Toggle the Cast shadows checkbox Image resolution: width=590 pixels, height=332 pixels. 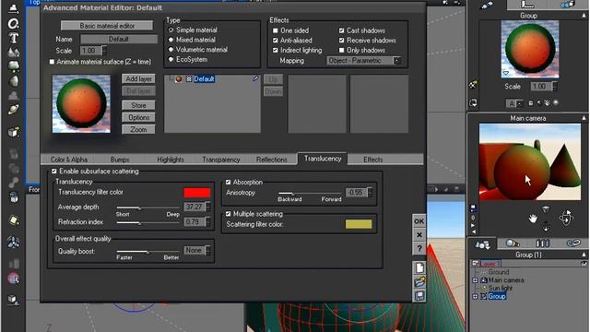pos(341,30)
